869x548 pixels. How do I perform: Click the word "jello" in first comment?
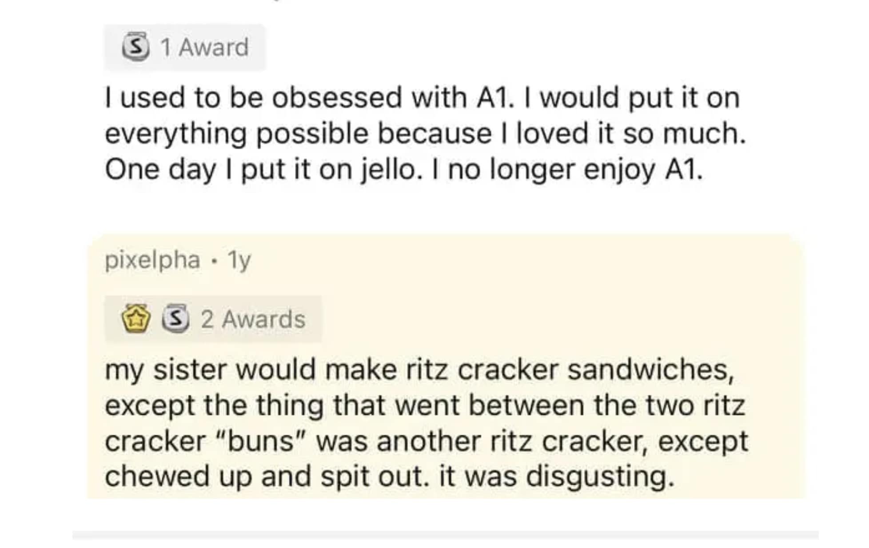(x=389, y=170)
